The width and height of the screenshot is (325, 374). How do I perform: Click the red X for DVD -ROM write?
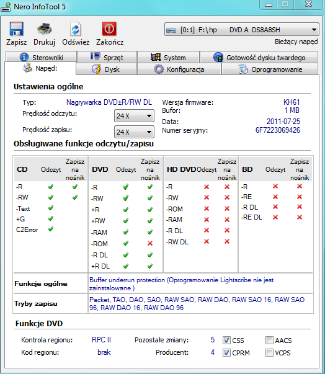coord(150,243)
